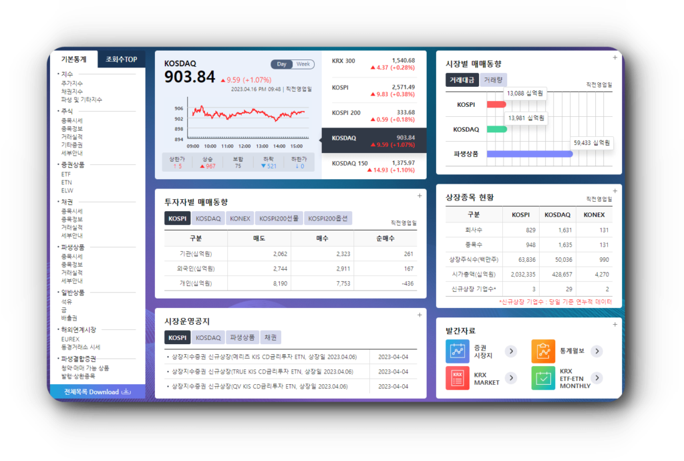
Task: Open ETF under 증권상품
Action: pyautogui.click(x=66, y=174)
